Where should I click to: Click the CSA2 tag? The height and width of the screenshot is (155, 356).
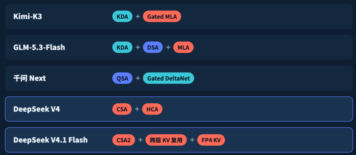[124, 140]
